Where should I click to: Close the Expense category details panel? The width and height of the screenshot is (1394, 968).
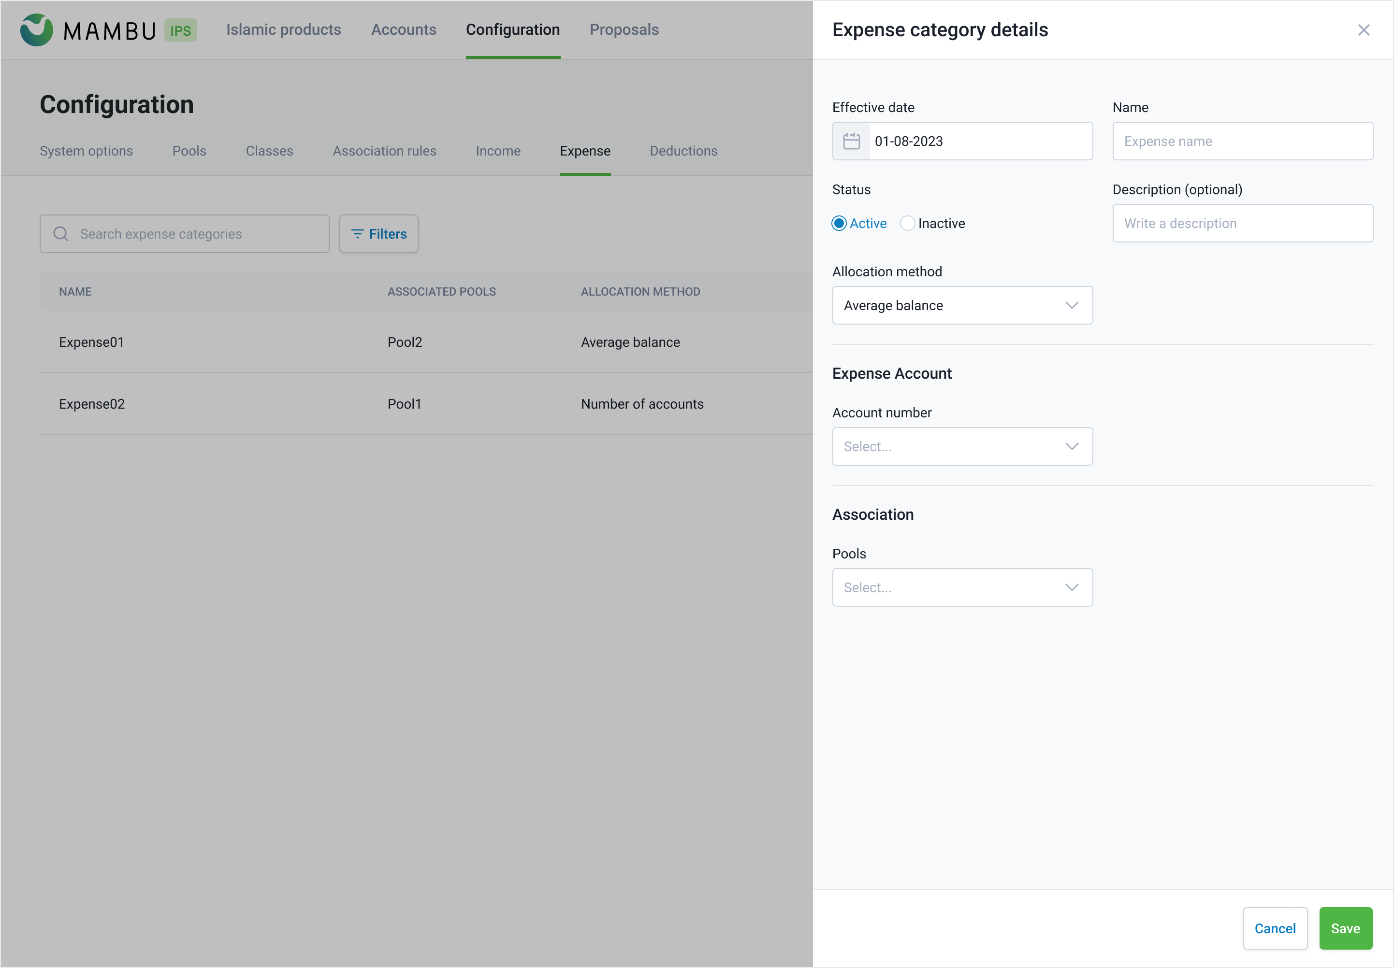[1364, 30]
